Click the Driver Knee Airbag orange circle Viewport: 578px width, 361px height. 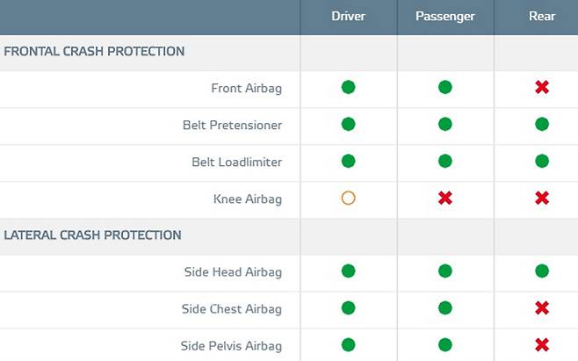(x=348, y=199)
